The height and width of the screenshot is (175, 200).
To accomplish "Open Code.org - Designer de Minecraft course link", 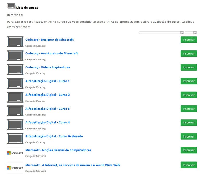I will coord(49,40).
